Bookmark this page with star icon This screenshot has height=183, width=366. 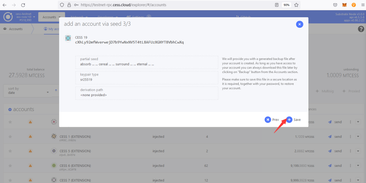tap(296, 5)
